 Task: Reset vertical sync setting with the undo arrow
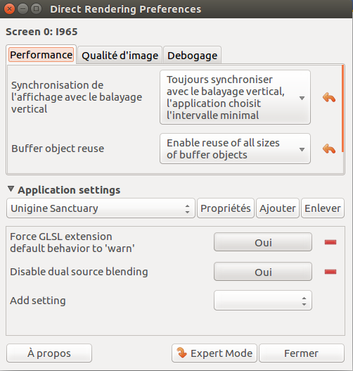pyautogui.click(x=329, y=97)
